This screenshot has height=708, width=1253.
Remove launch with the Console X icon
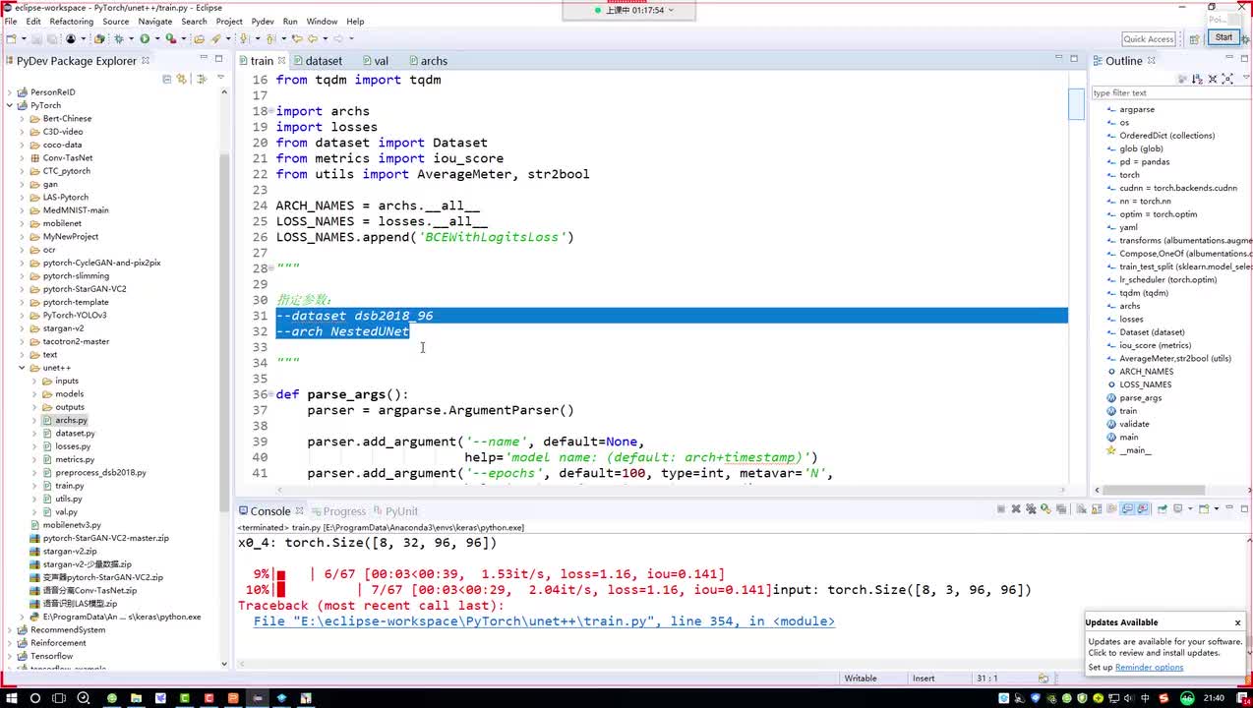point(1016,509)
